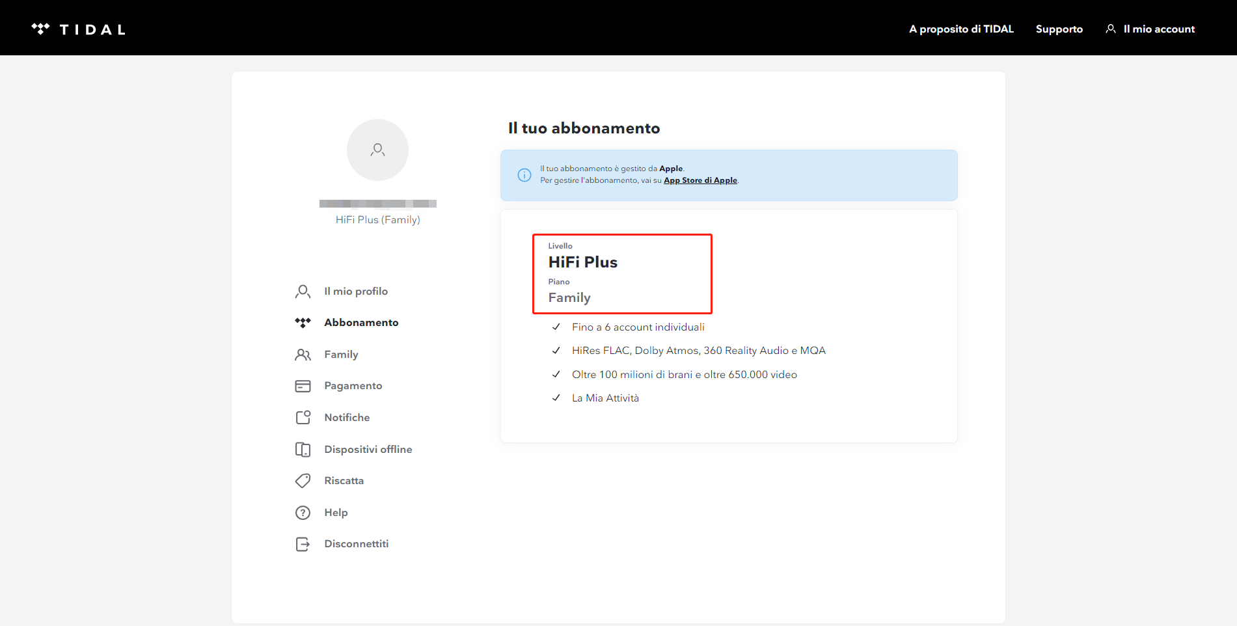Click the Disconnettiti logout icon
Screen dimensions: 1237x626
pyautogui.click(x=303, y=544)
